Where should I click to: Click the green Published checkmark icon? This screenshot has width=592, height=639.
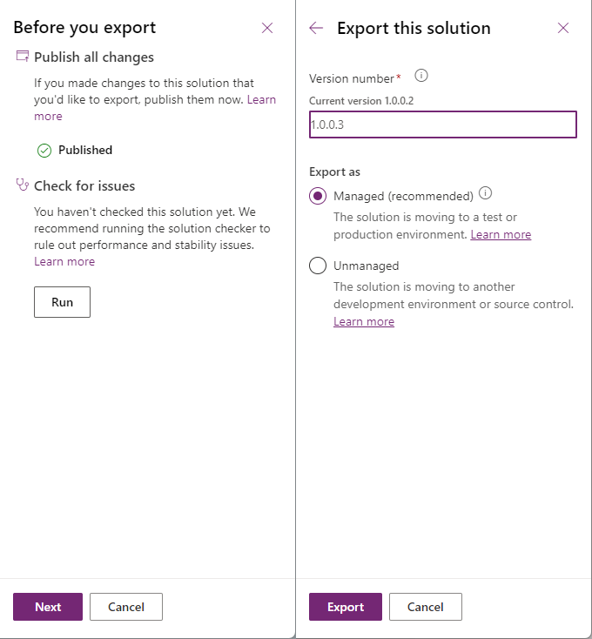tap(44, 150)
